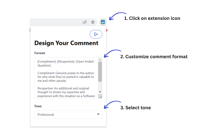Viewport: 219px width, 137px height.
Task: Click the Format textarea scrollbar down arrow
Action: coord(100,92)
